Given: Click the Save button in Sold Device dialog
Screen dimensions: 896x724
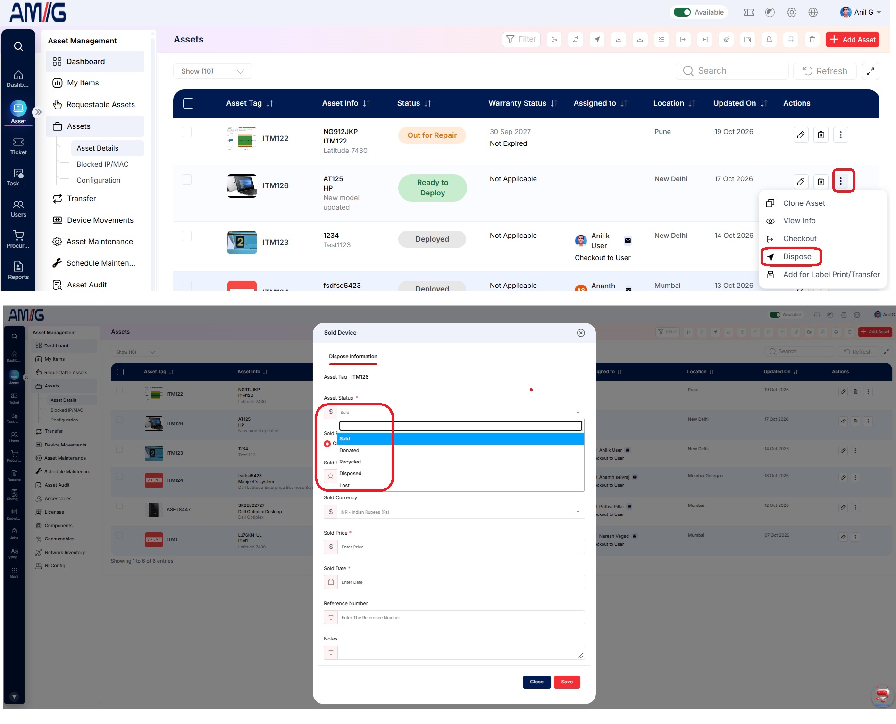Looking at the screenshot, I should tap(567, 682).
